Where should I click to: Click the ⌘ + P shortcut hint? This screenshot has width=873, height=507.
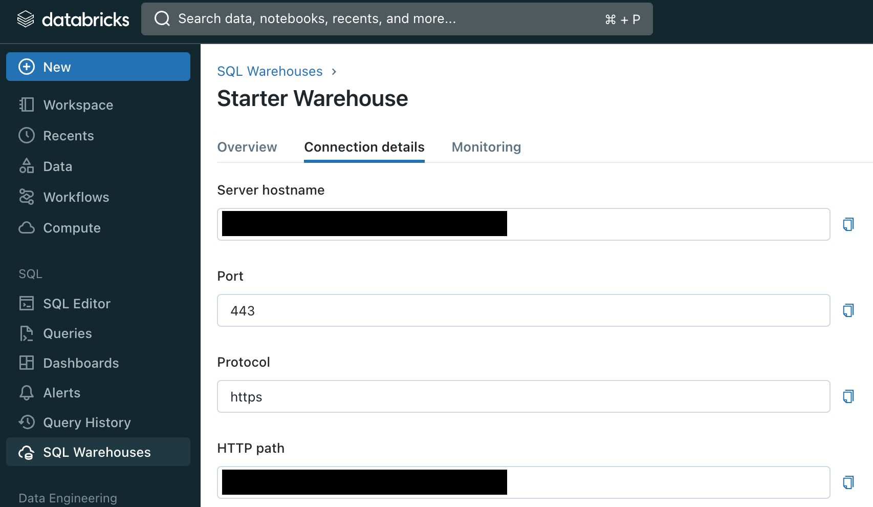pos(622,19)
